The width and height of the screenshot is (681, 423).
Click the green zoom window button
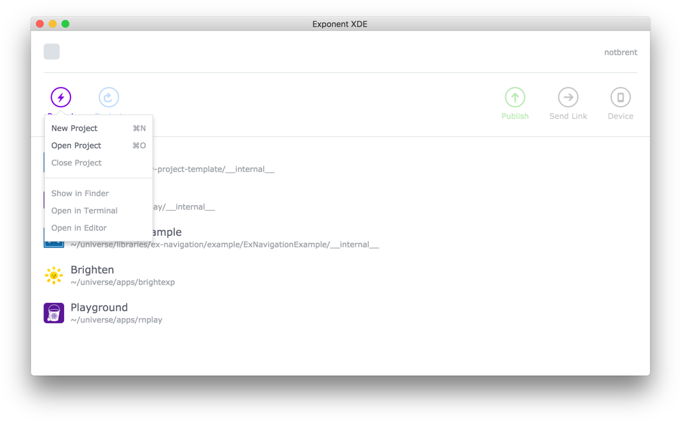coord(65,24)
